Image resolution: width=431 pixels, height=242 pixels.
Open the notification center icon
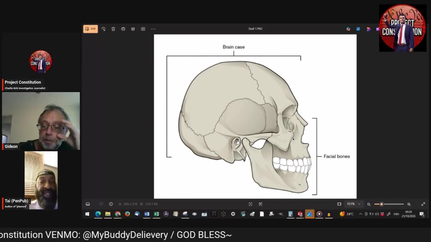pos(422,214)
